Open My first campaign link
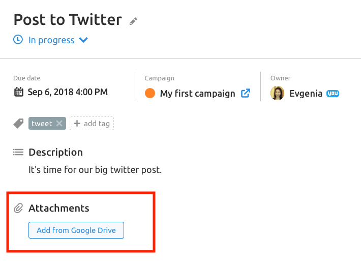Image resolution: width=361 pixels, height=264 pixels. [198, 94]
